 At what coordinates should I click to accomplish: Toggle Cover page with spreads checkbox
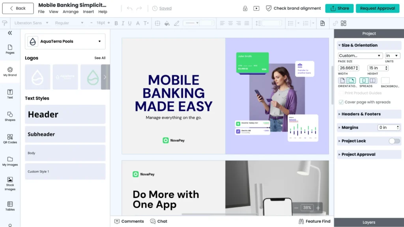click(x=341, y=102)
